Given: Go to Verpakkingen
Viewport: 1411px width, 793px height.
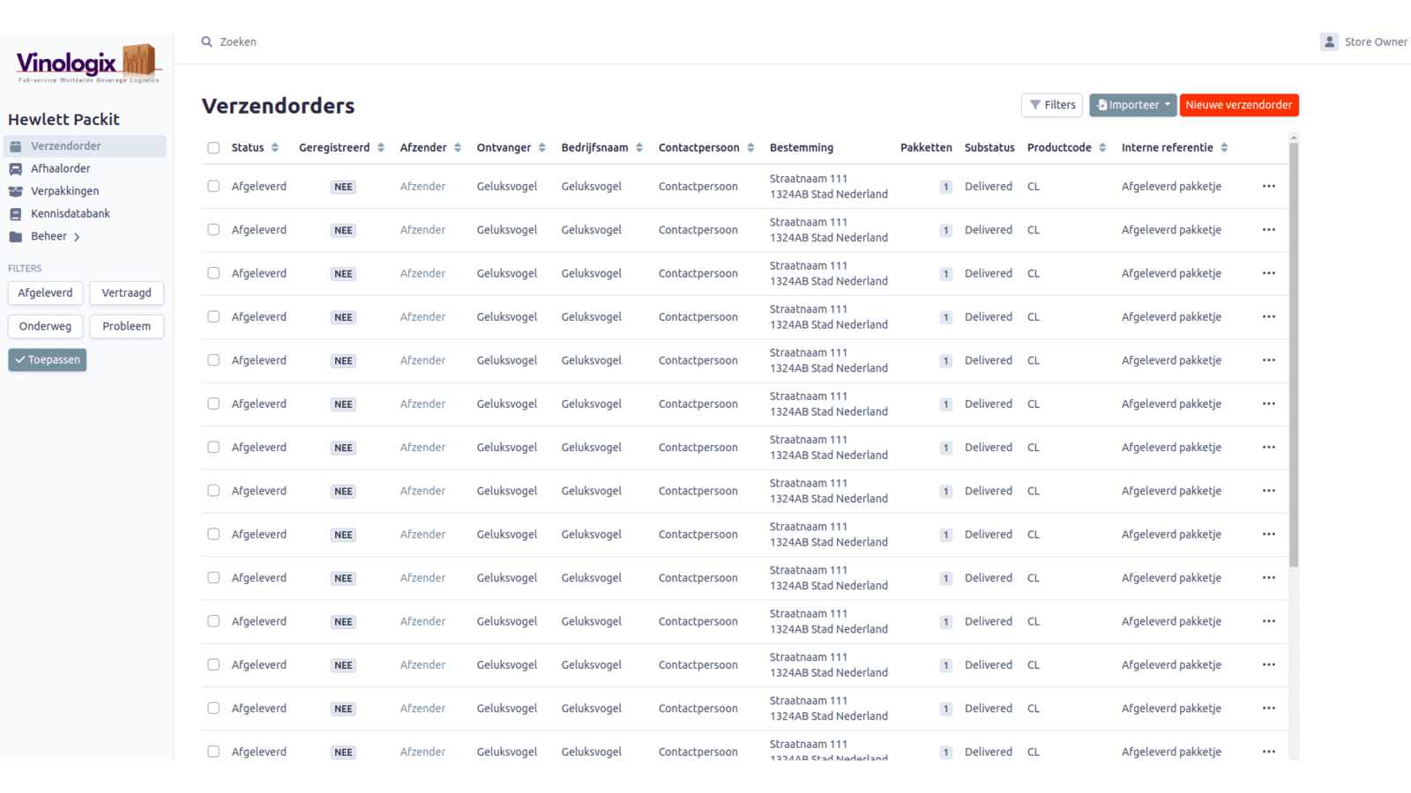Looking at the screenshot, I should 64,191.
